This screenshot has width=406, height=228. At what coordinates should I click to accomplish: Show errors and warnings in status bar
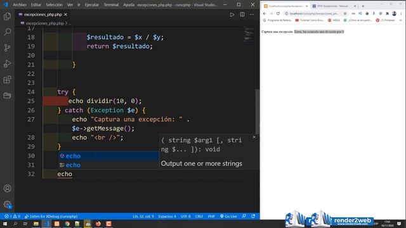pos(12,217)
